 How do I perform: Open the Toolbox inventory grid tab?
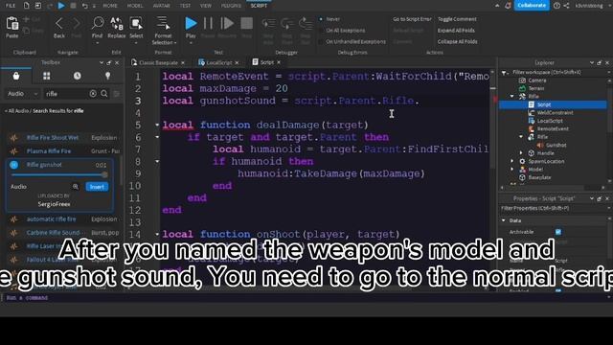(47, 76)
